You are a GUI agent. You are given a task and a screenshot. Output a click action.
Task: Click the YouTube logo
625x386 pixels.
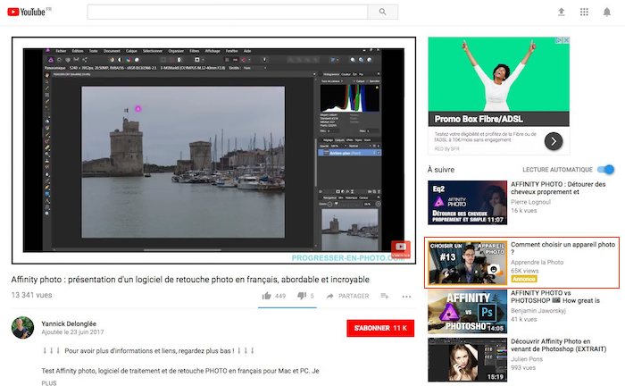pyautogui.click(x=29, y=12)
